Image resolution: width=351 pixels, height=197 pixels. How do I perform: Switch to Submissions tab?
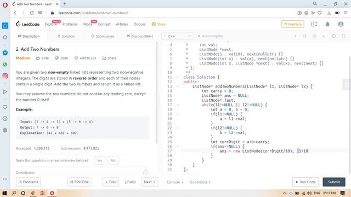point(103,36)
